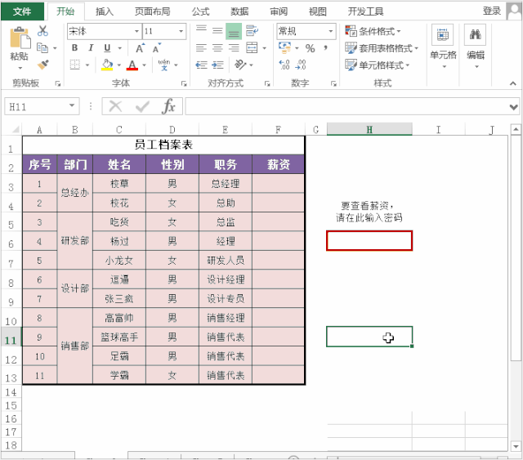Open 文件 file tab
Viewport: 523px width, 460px height.
point(22,11)
